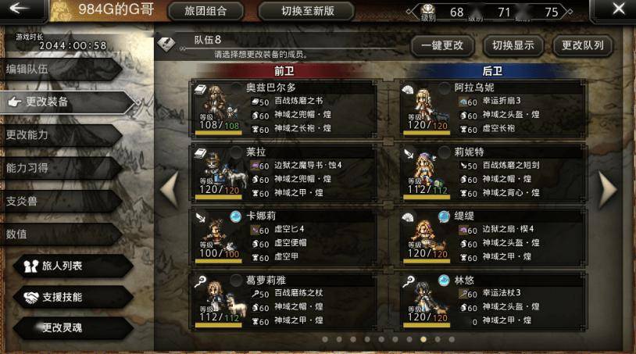The height and width of the screenshot is (354, 636).
Task: Toggle the blue orb beside 卡娜莉
Action: click(x=236, y=216)
